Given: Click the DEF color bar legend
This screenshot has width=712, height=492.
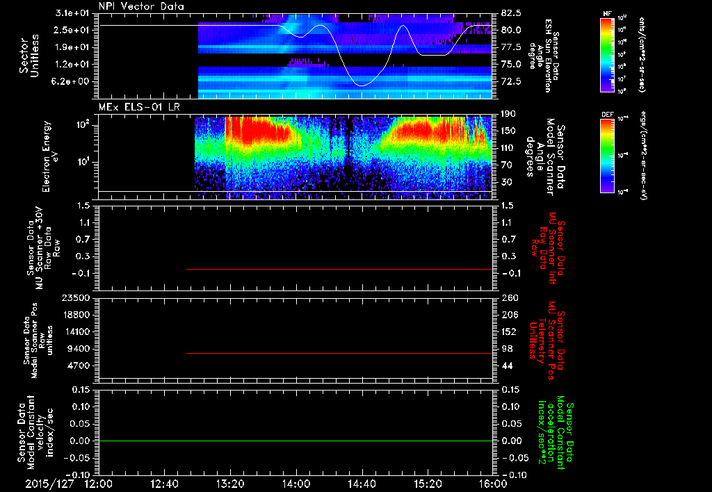Looking at the screenshot, I should [608, 156].
